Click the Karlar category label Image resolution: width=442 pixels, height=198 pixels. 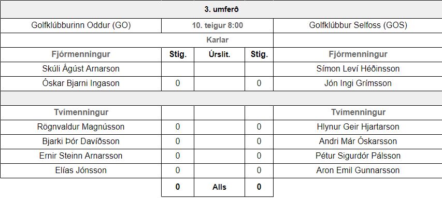pyautogui.click(x=217, y=40)
